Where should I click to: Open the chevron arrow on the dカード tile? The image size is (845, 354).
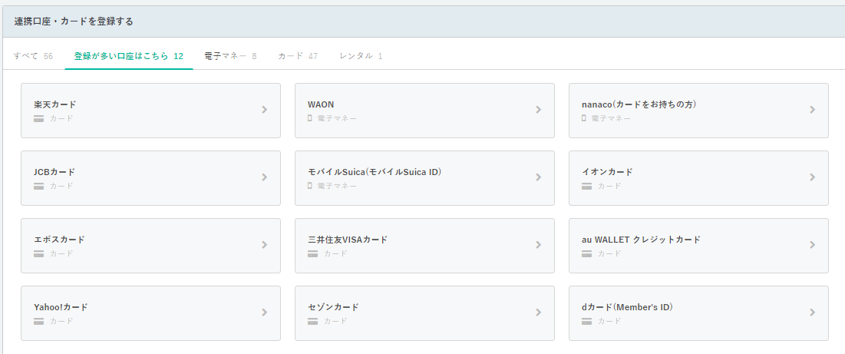[x=813, y=313]
